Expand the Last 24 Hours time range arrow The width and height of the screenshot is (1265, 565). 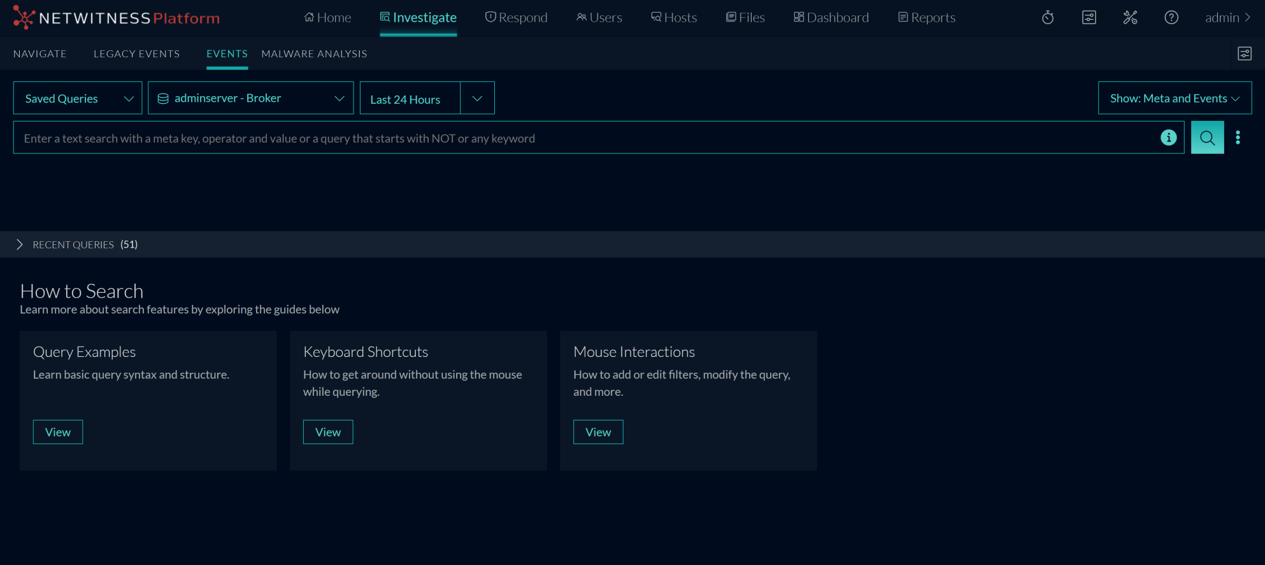click(477, 99)
